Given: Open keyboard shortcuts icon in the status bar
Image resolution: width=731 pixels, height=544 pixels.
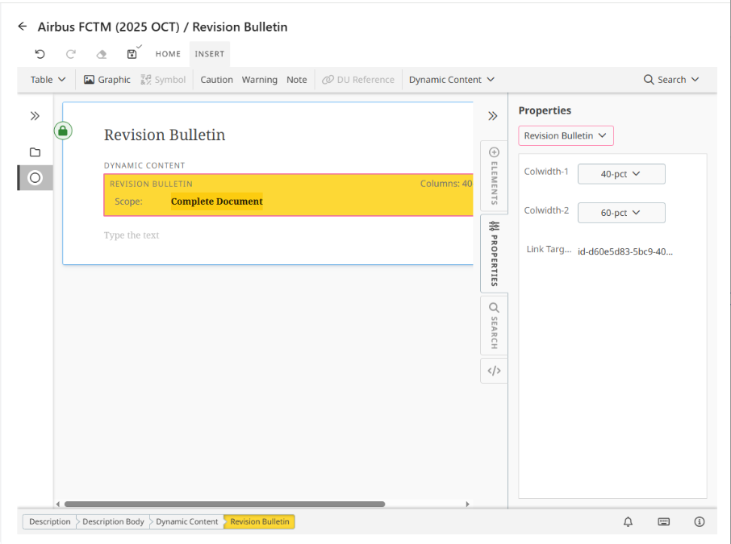Looking at the screenshot, I should point(664,521).
